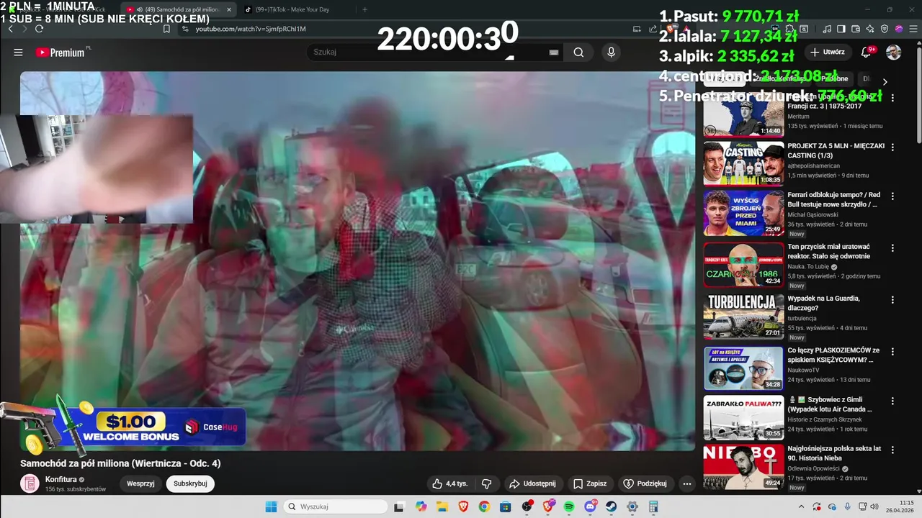The width and height of the screenshot is (922, 518).
Task: Click the youtube.com address bar URL
Action: click(251, 29)
